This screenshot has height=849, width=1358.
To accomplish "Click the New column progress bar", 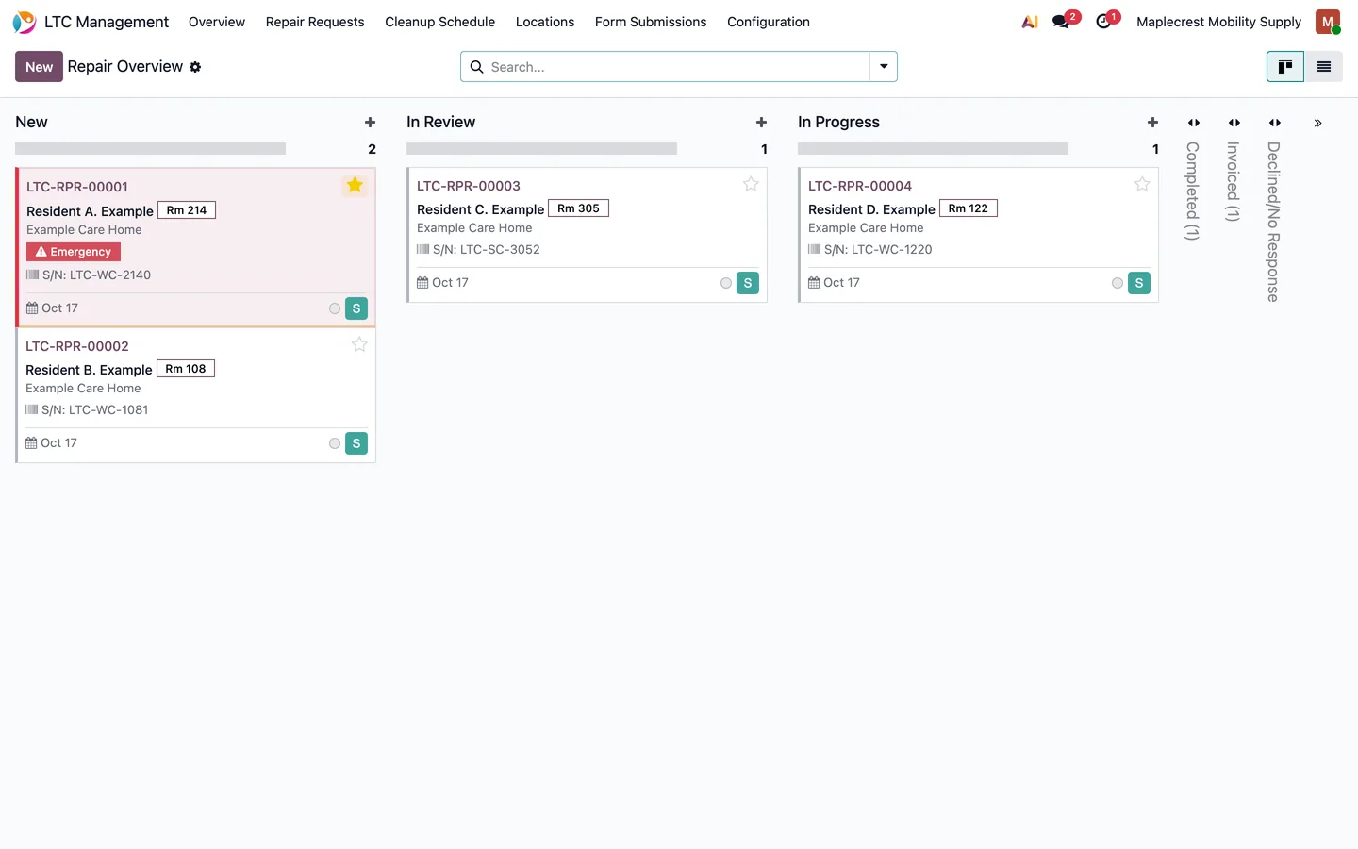I will [150, 149].
